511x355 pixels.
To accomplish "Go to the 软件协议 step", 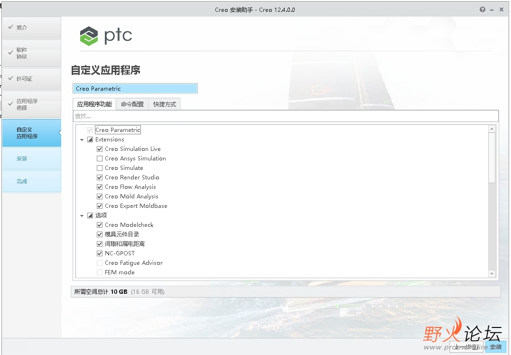I will pos(32,53).
